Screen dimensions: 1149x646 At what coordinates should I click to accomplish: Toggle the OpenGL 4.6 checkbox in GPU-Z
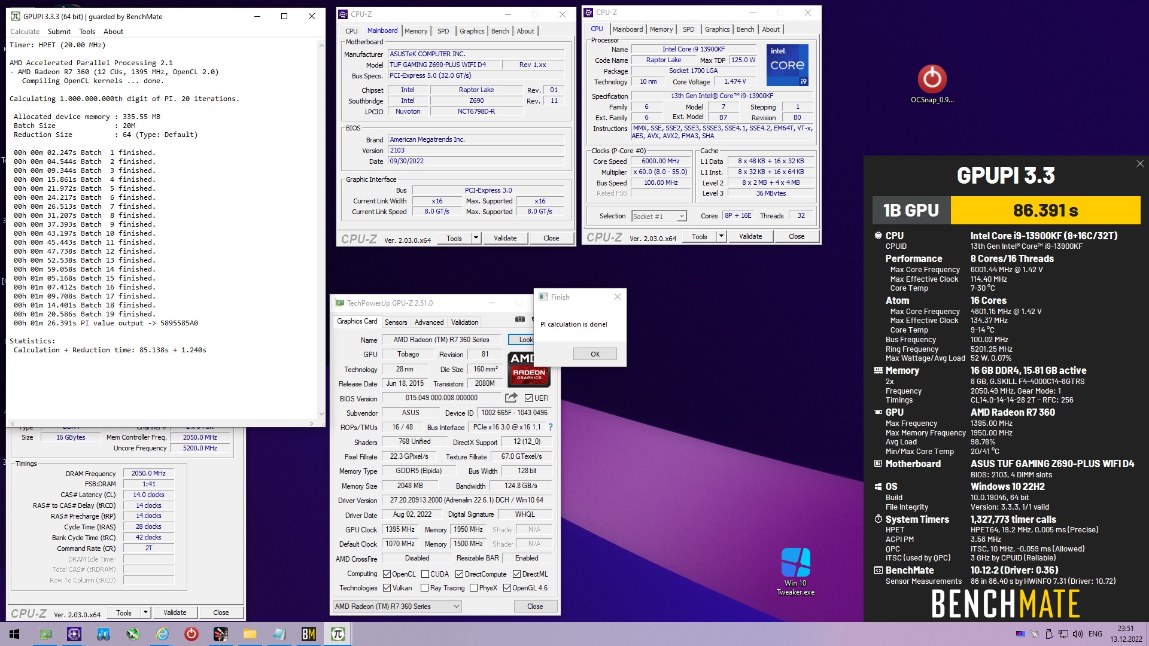(507, 588)
